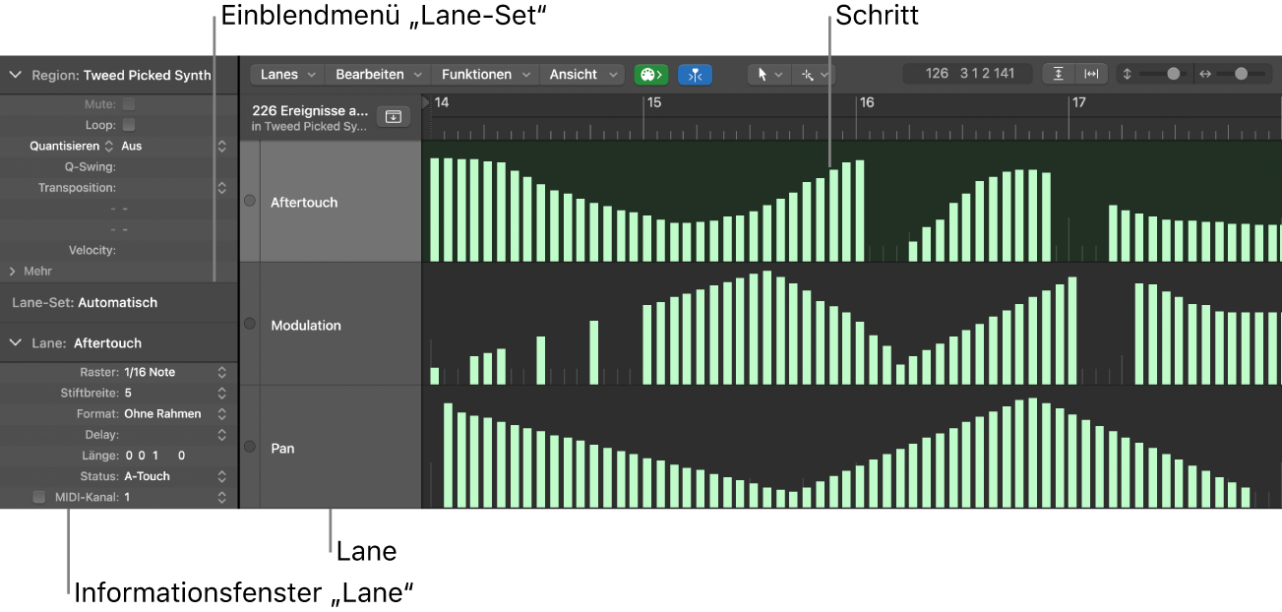Click the events download button beside 226 Ereignisse
This screenshot has width=1282, height=612.
[394, 116]
